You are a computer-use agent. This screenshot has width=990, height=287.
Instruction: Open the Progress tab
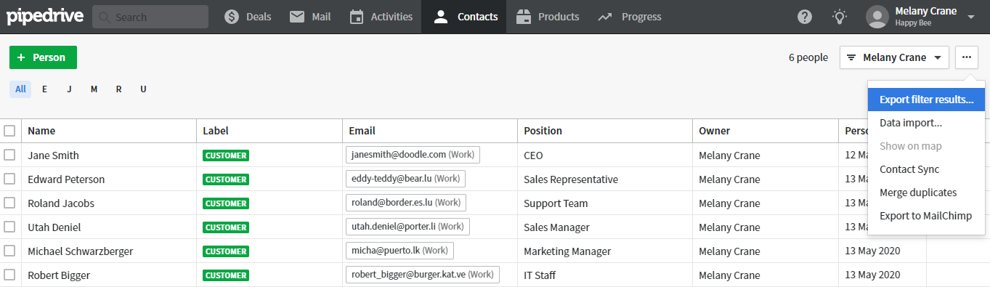tap(630, 17)
